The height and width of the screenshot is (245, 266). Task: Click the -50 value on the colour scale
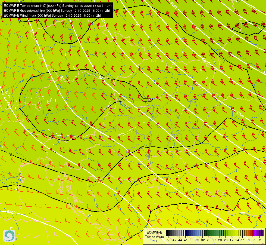[x=168, y=240]
